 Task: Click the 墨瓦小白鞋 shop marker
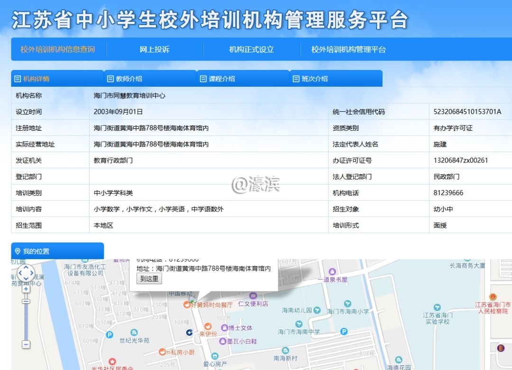click(223, 341)
